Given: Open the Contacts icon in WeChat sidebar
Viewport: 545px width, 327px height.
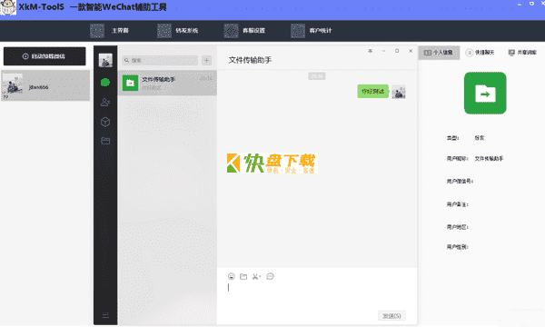Looking at the screenshot, I should 105,102.
